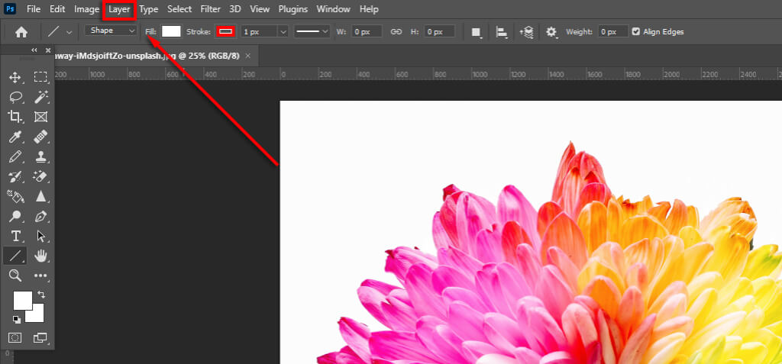Toggle Quick Mask mode icon
The image size is (782, 364).
point(15,337)
